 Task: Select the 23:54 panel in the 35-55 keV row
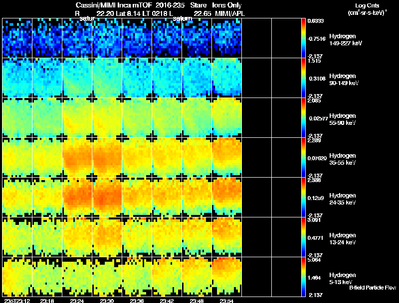coord(227,158)
